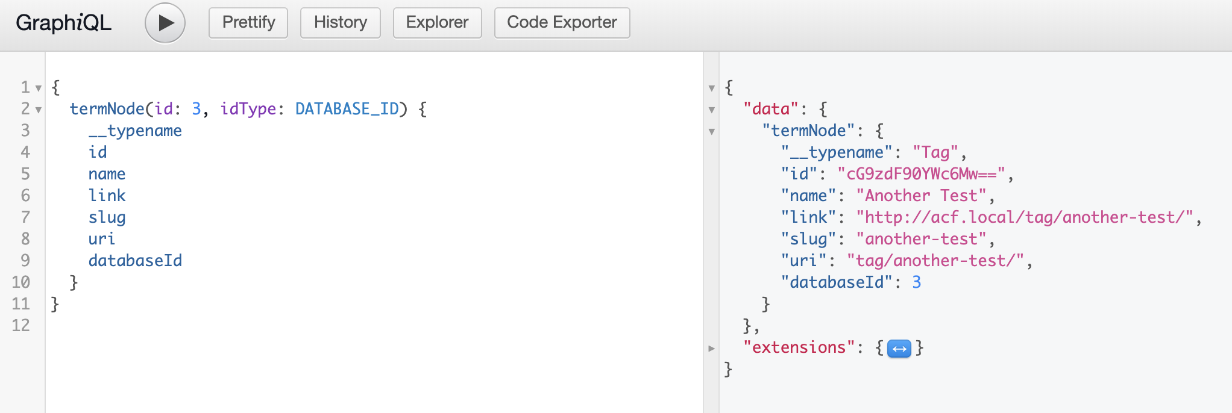Screen dimensions: 1232x413
Task: Click the termNode field in the query
Action: tap(107, 109)
